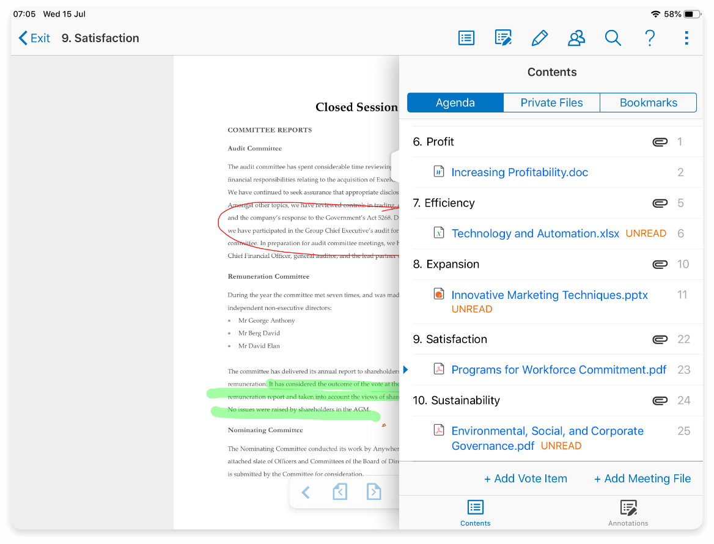The image size is (714, 544).
Task: Tap the Wi-Fi status icon
Action: [x=655, y=14]
